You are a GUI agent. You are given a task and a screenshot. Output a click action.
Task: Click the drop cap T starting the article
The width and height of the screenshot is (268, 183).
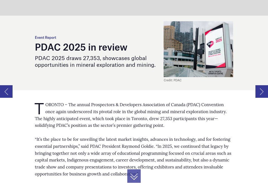coord(39,109)
